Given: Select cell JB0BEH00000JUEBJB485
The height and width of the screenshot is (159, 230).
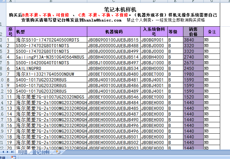Looking at the screenshot, I should click(x=114, y=108).
